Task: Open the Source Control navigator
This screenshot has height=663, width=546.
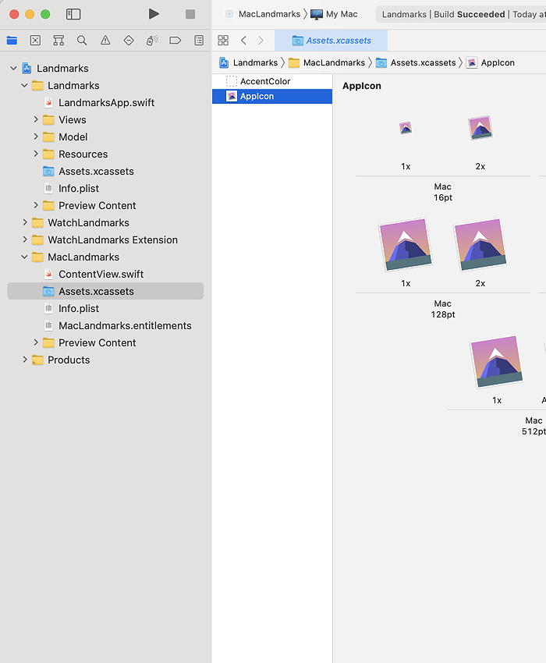Action: (x=36, y=41)
